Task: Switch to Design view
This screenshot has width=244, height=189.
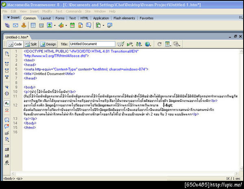Action: point(48,44)
